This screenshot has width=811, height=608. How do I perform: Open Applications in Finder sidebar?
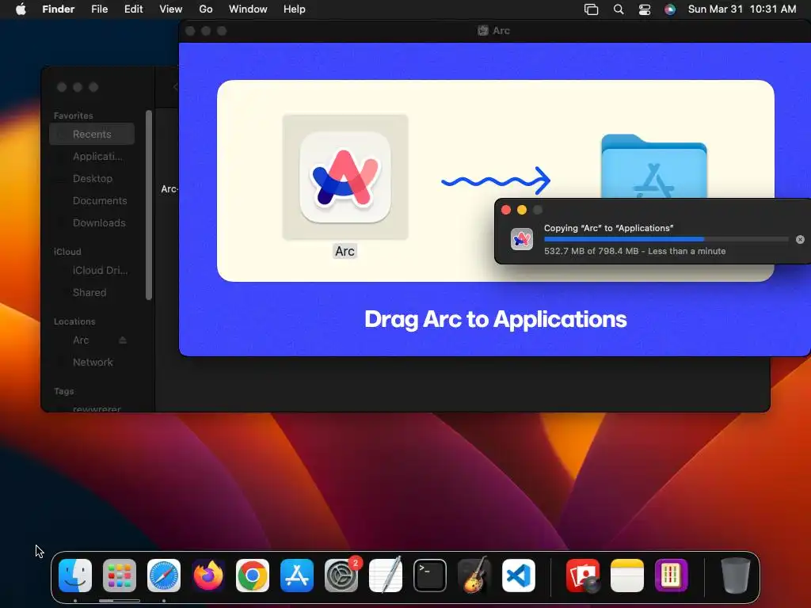point(92,156)
